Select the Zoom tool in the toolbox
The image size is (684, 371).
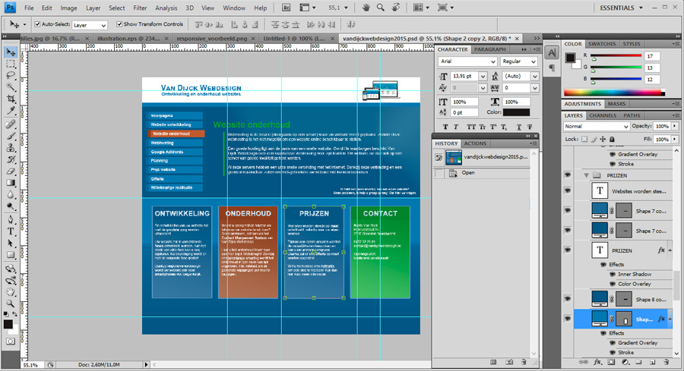click(11, 303)
